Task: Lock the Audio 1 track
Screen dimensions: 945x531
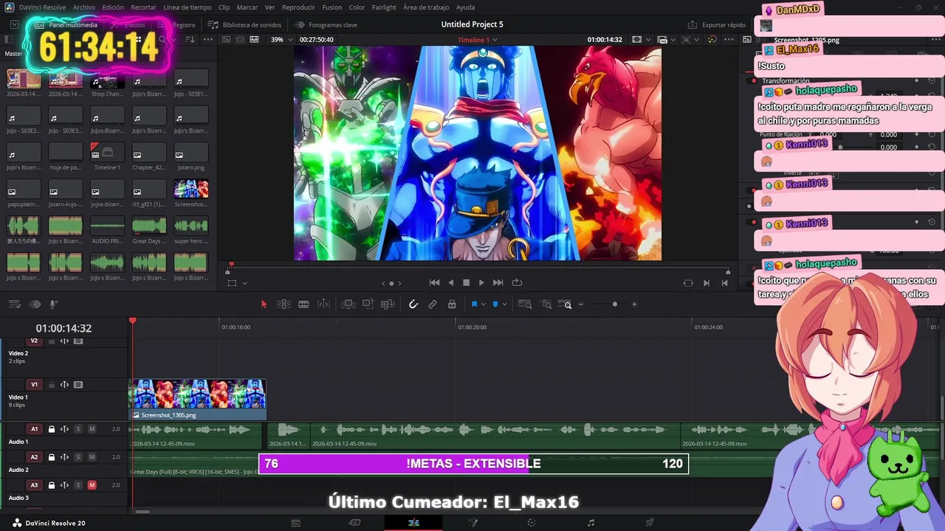Action: (52, 429)
